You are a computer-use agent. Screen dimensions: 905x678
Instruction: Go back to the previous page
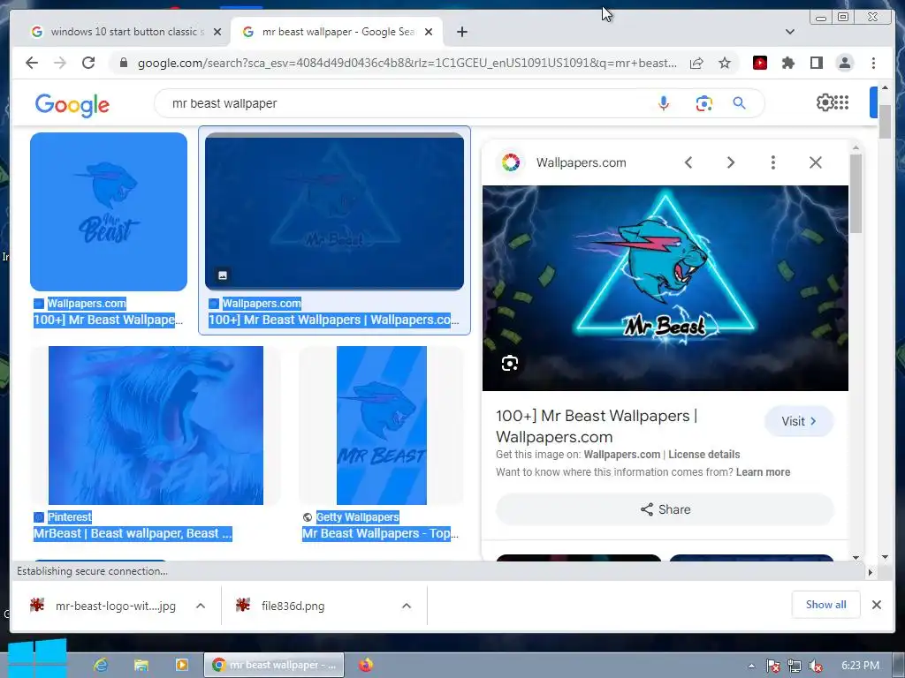click(x=32, y=63)
